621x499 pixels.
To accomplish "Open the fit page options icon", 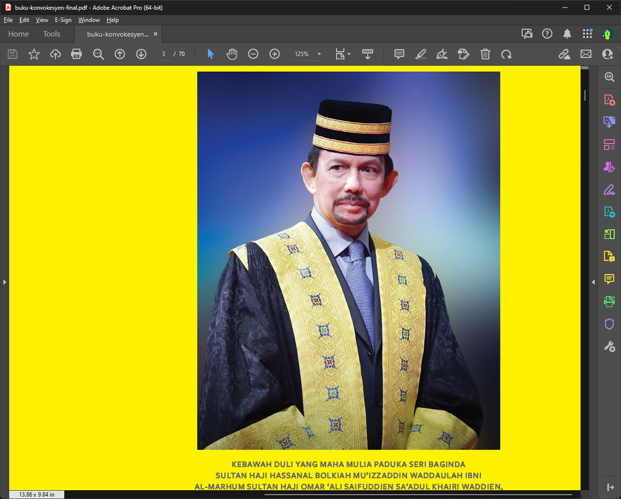I will pos(343,54).
